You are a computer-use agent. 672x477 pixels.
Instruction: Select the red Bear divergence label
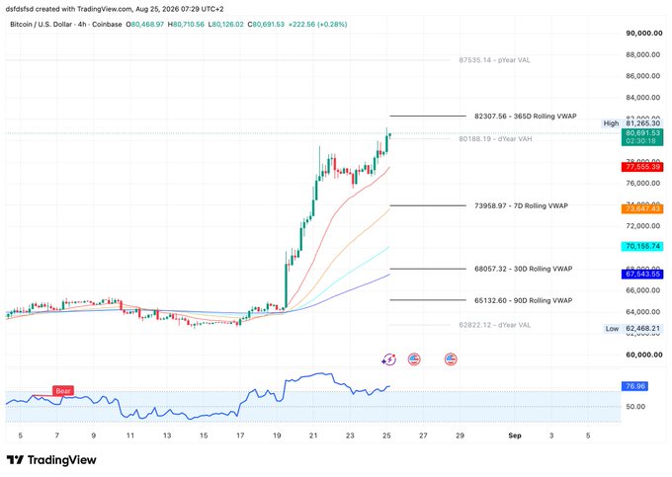(x=63, y=391)
